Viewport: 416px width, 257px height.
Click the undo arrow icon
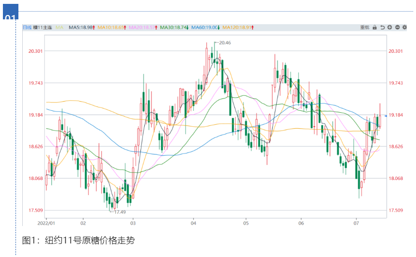382,28
